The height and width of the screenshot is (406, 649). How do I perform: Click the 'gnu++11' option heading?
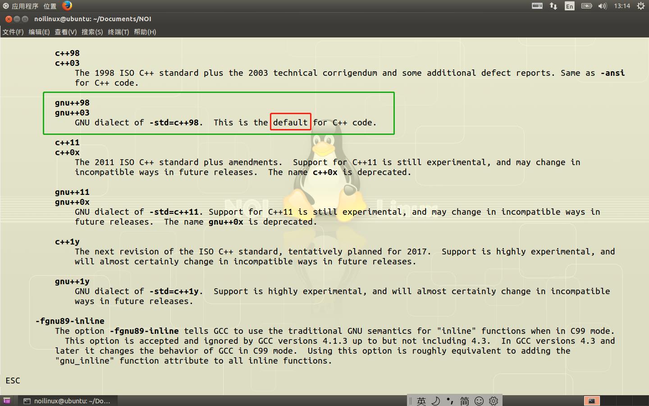72,192
